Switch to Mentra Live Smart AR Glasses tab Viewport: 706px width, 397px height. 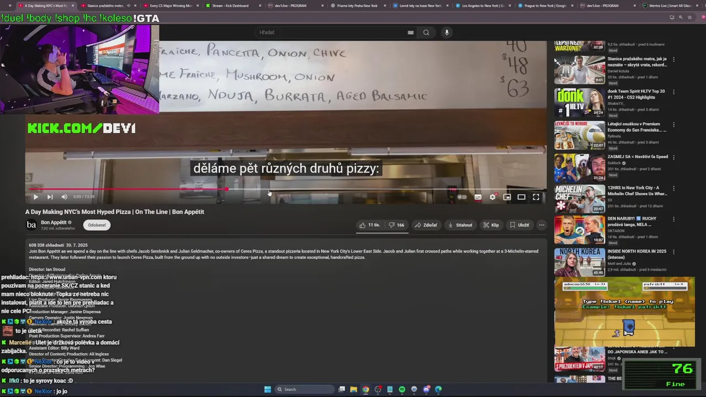coord(670,6)
